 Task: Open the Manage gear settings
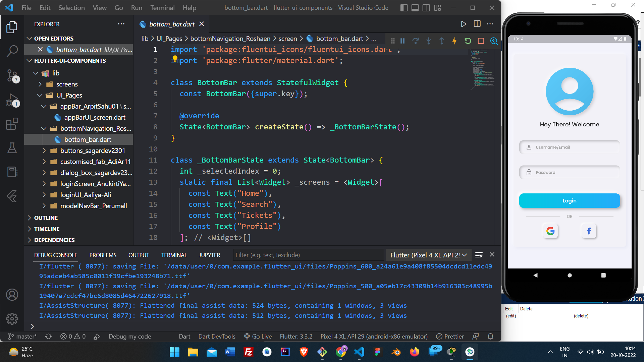[12, 319]
